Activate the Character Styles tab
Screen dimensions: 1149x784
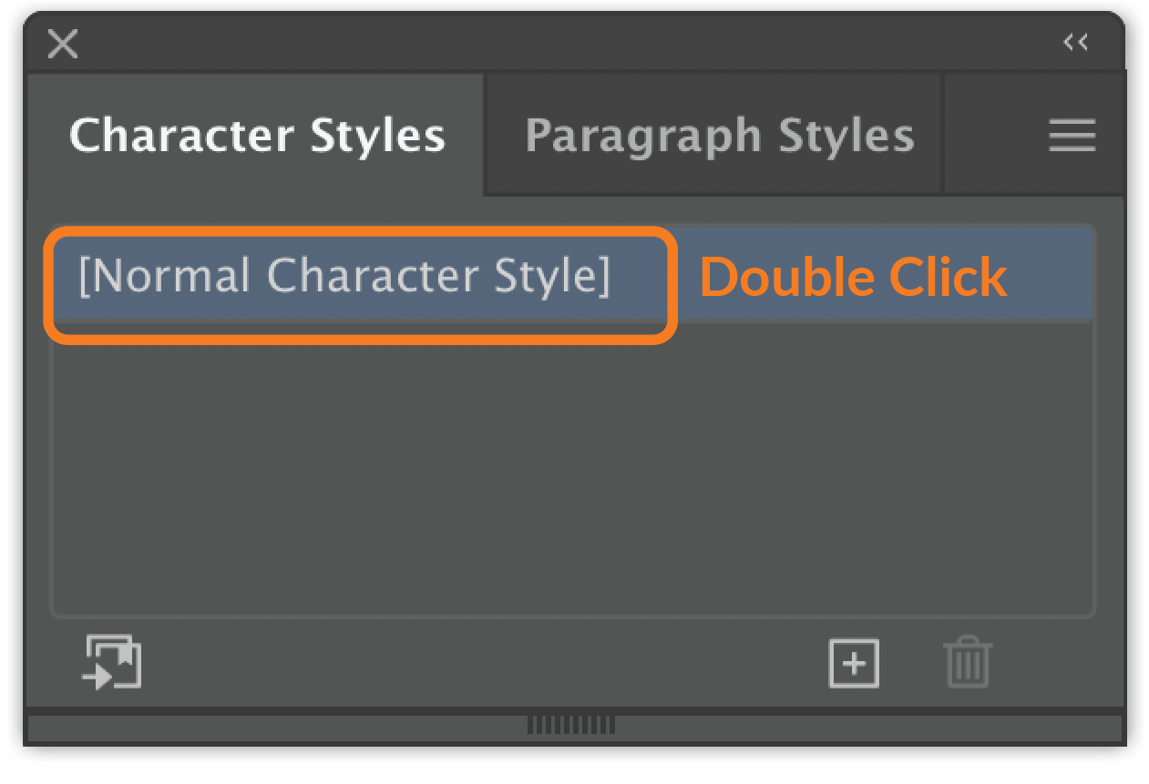click(x=257, y=136)
